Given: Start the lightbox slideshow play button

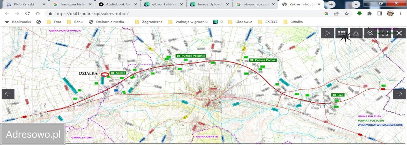Looking at the screenshot, I should [327, 33].
